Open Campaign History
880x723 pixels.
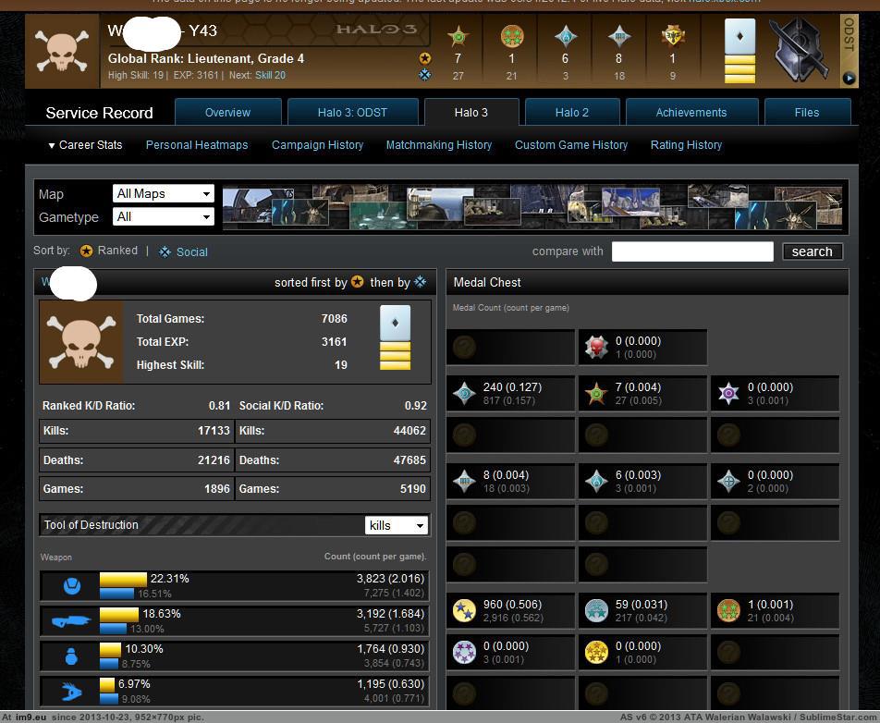click(x=318, y=145)
